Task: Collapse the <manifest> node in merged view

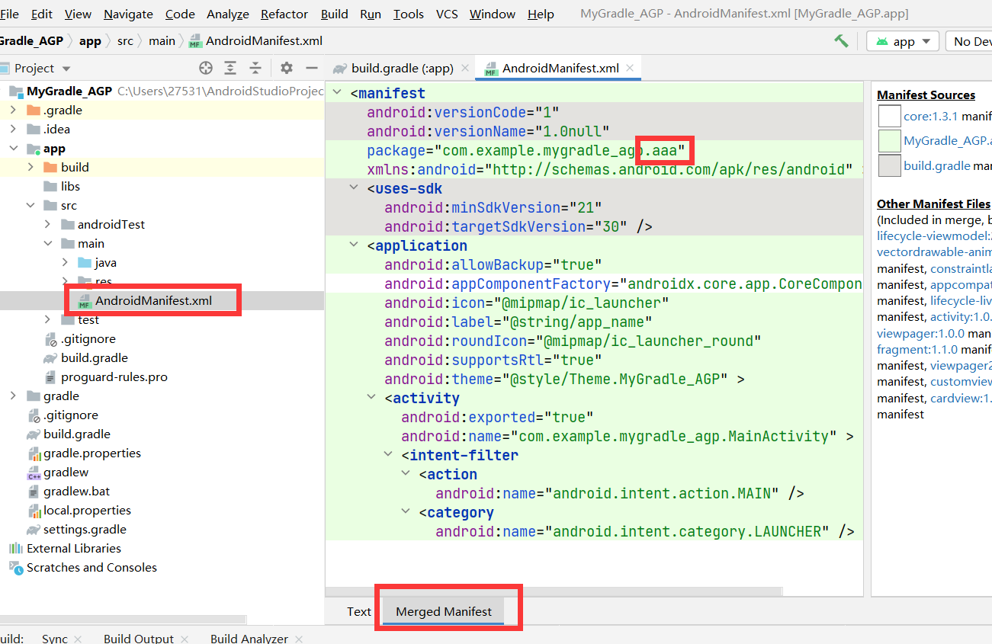Action: pyautogui.click(x=336, y=93)
